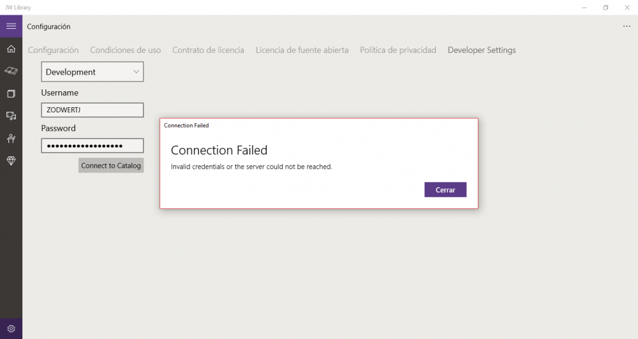Open the Media section icon
This screenshot has height=339, width=638.
(11, 116)
